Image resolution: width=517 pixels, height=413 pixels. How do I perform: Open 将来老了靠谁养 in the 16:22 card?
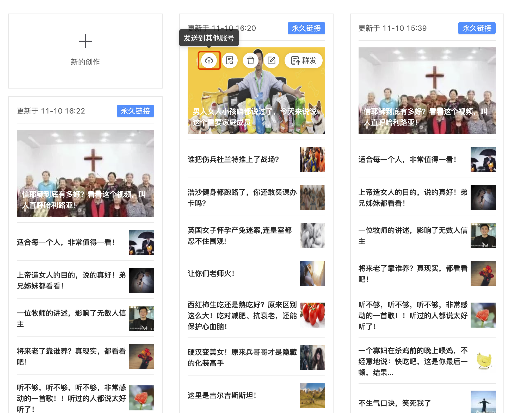[x=71, y=356]
